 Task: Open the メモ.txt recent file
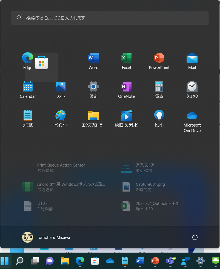coord(38,206)
